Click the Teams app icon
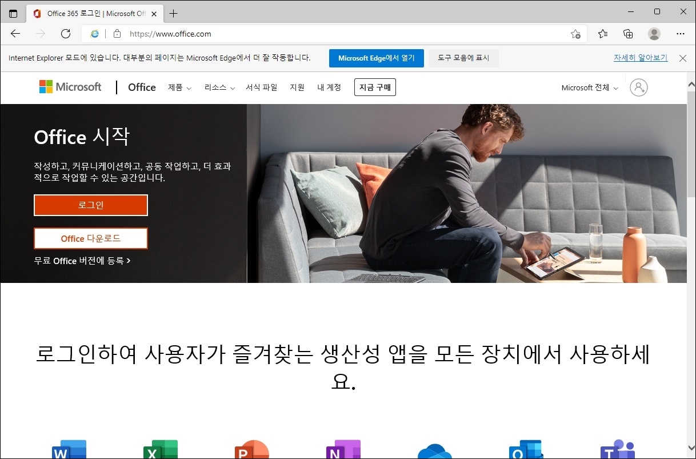 [618, 449]
